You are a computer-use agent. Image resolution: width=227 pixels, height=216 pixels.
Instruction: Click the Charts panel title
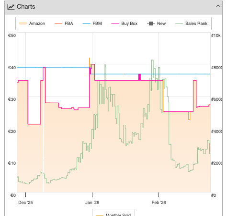tap(26, 7)
